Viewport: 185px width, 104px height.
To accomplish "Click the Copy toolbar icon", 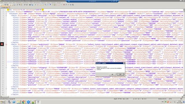I will (x=19, y=5).
